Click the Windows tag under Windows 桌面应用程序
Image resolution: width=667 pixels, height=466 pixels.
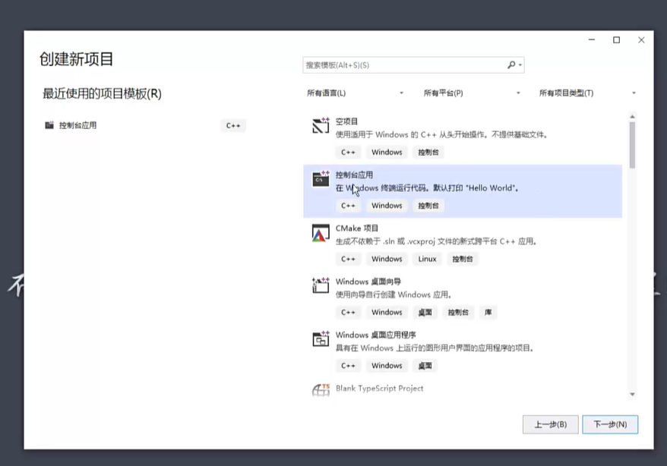(x=387, y=366)
